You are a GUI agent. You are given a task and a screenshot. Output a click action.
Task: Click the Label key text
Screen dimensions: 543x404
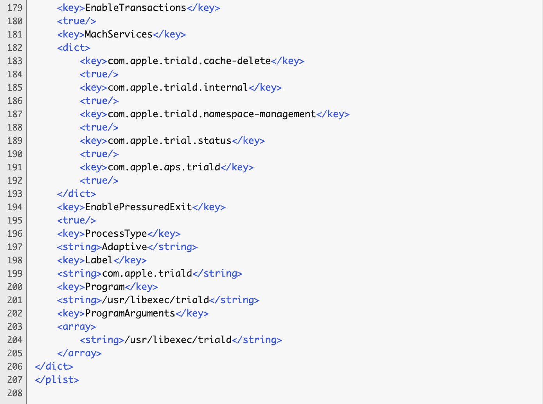(99, 260)
